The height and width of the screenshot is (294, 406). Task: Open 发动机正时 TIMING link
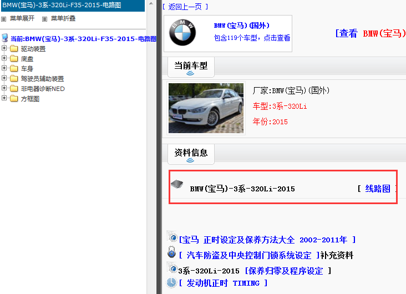[x=223, y=283]
